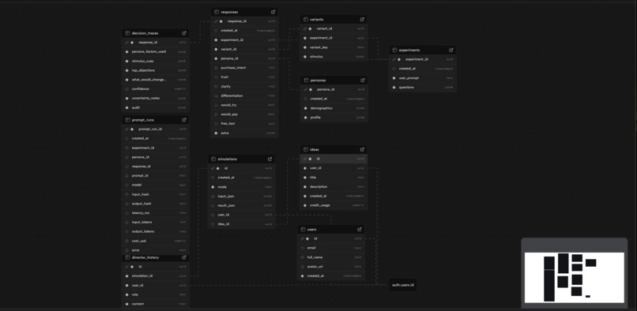Select the credit_usage column in ideas
The height and width of the screenshot is (311, 637).
pyautogui.click(x=334, y=205)
